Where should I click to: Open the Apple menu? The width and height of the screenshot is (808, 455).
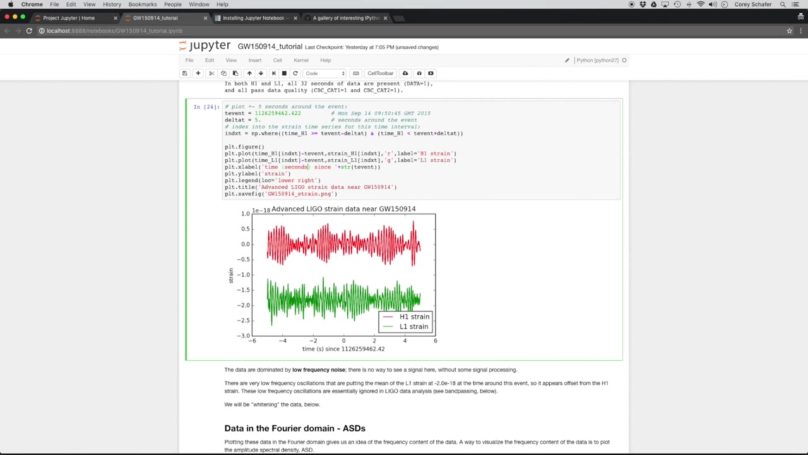pyautogui.click(x=11, y=4)
